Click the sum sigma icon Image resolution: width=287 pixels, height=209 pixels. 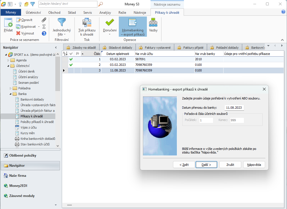[x=44, y=26]
